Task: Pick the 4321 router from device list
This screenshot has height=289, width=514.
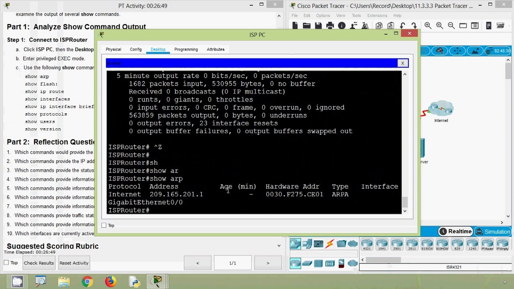Action: pos(367,244)
